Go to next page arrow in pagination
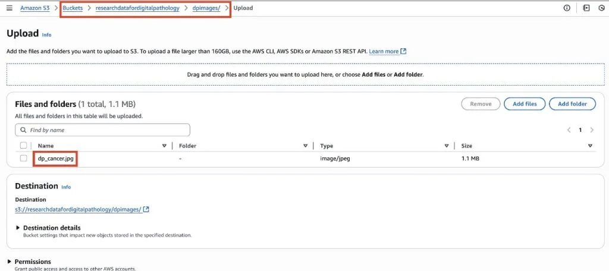 click(592, 130)
